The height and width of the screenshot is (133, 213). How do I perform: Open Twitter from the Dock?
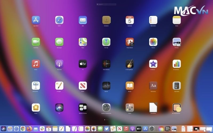(x=107, y=129)
